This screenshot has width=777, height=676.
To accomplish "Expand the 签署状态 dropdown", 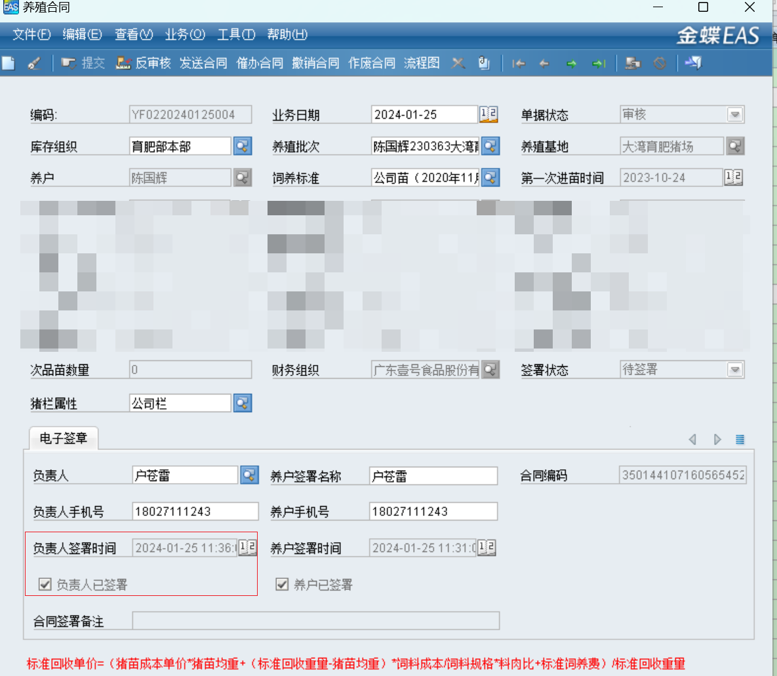I will click(x=735, y=370).
